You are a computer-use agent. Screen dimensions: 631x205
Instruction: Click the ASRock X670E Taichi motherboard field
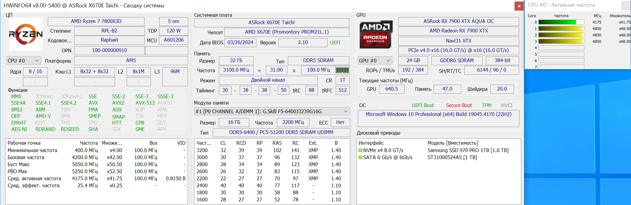(271, 22)
